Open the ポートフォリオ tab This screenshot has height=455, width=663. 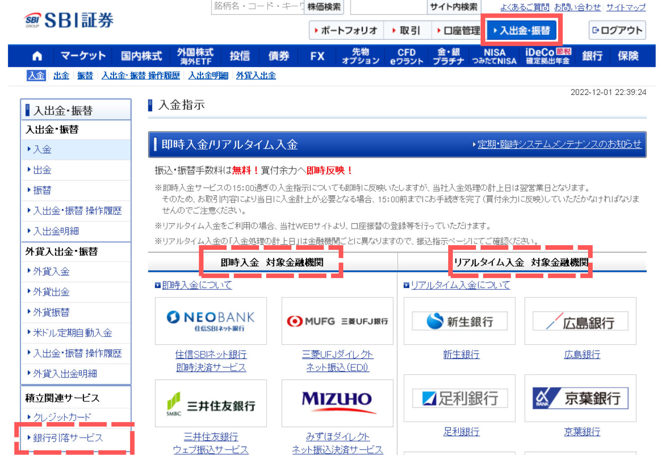point(346,30)
